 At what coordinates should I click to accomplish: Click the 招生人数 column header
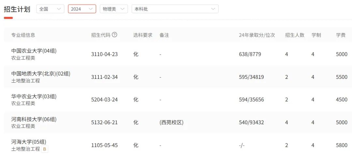(x=295, y=35)
